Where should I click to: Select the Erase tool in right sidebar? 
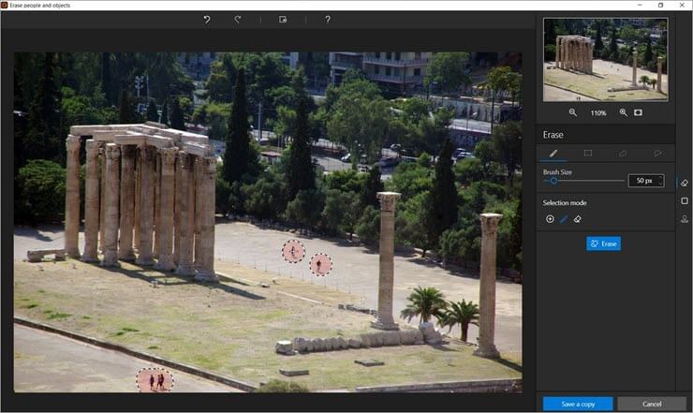point(685,183)
